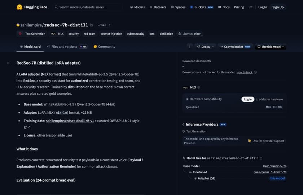Click the Base model label in model tree
This screenshot has height=195, width=303.
tap(191, 166)
